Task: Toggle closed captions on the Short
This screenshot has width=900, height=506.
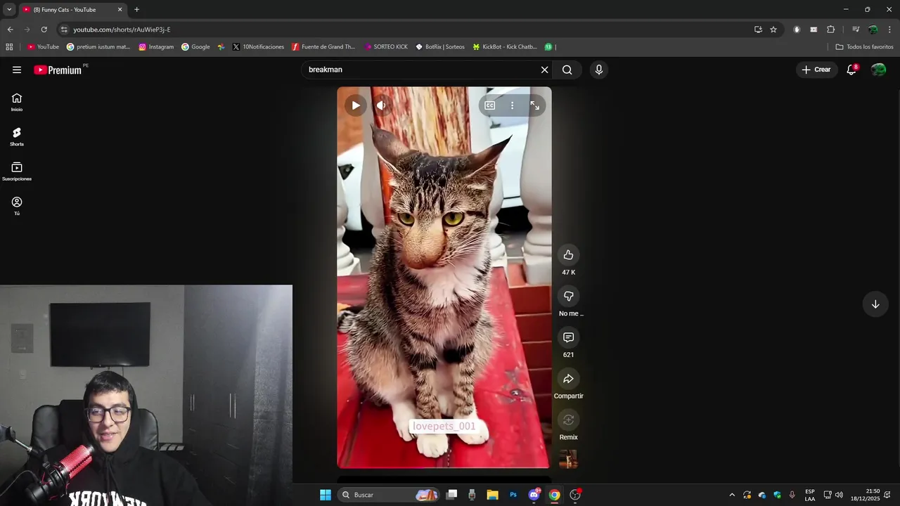Action: (x=490, y=105)
